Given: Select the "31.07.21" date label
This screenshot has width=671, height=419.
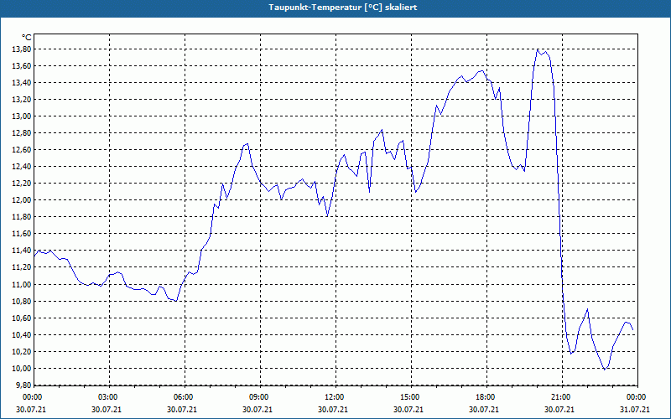Looking at the screenshot, I should coord(635,410).
